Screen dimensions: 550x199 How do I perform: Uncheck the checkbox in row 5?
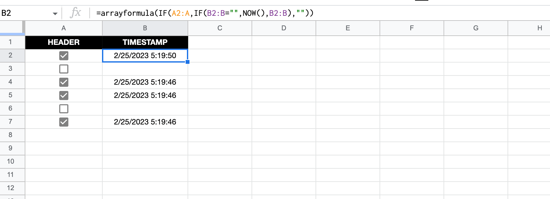click(64, 95)
